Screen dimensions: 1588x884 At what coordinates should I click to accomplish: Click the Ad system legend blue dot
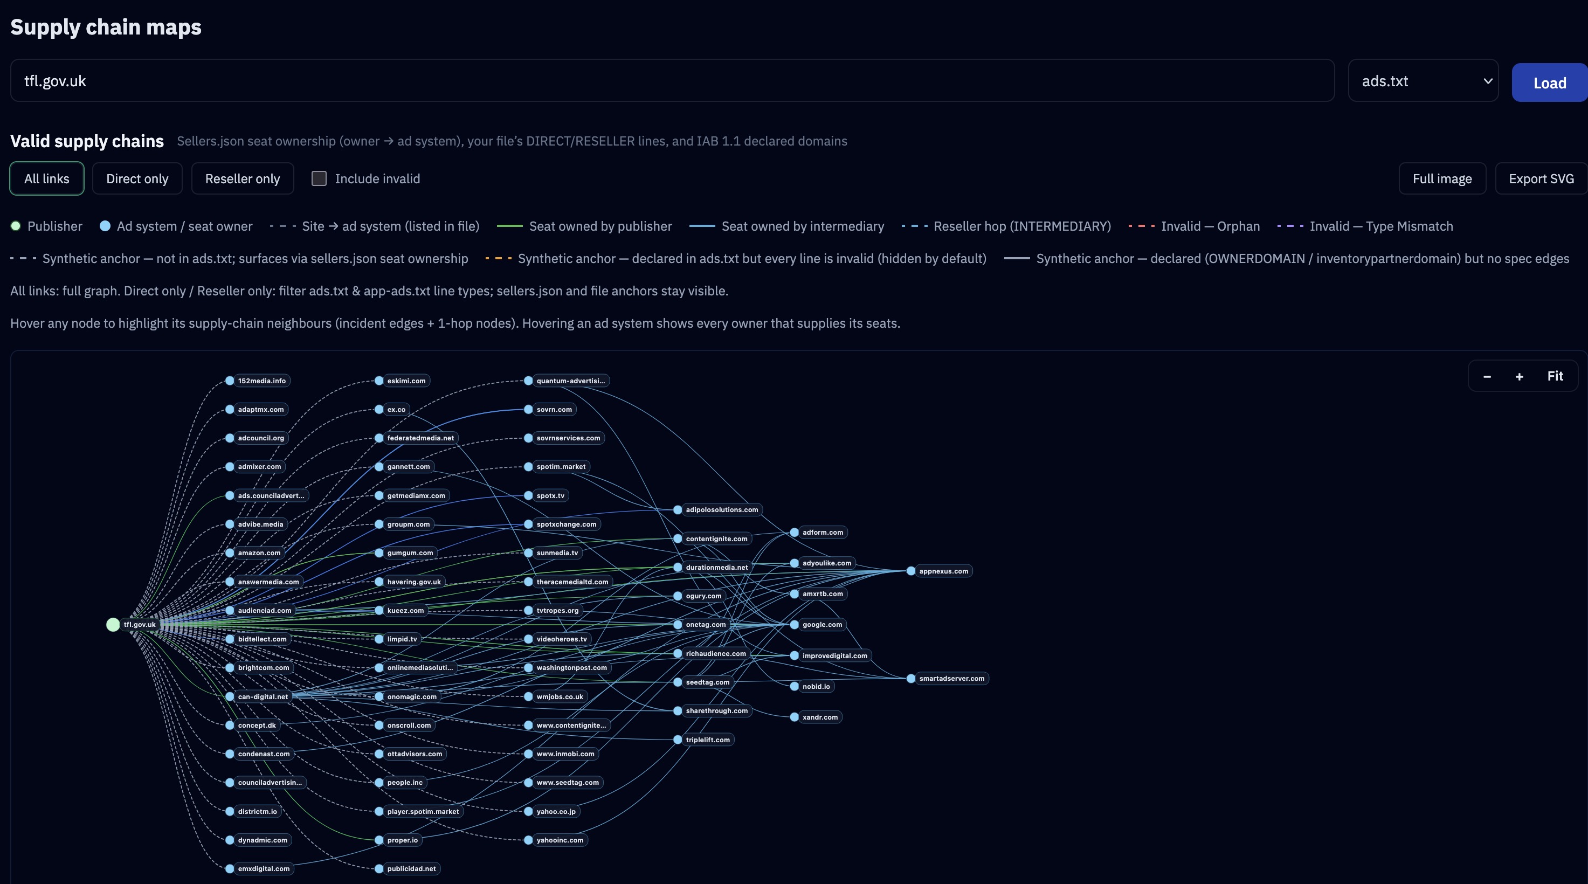tap(105, 226)
